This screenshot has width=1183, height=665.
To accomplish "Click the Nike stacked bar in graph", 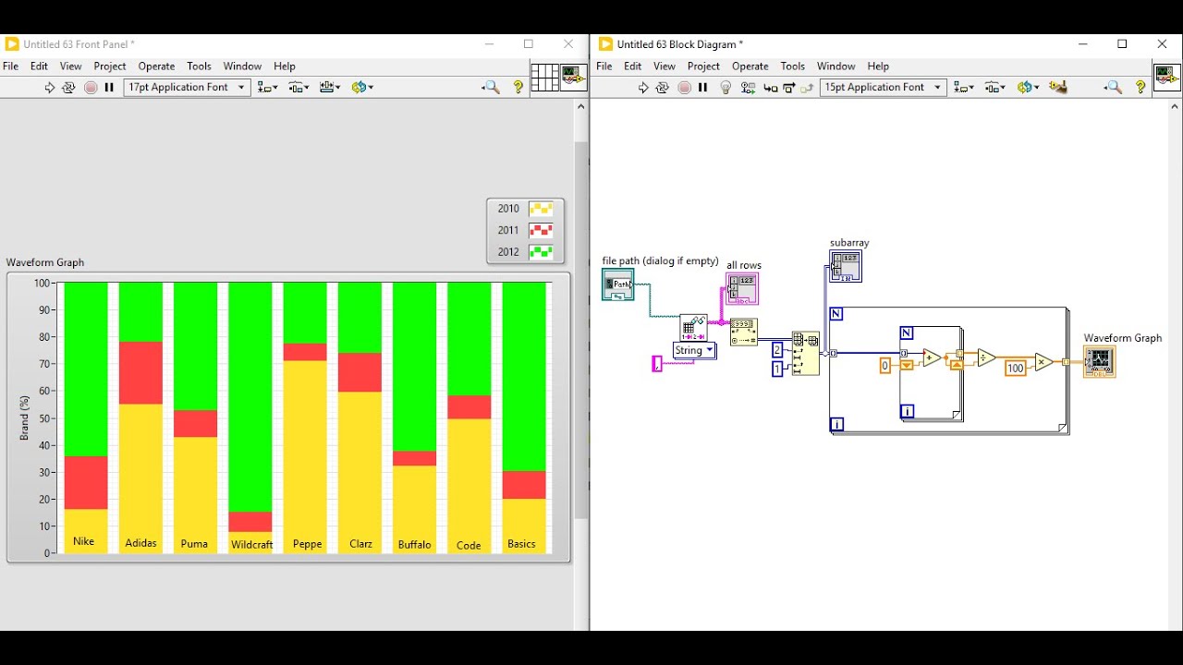I will click(x=86, y=417).
